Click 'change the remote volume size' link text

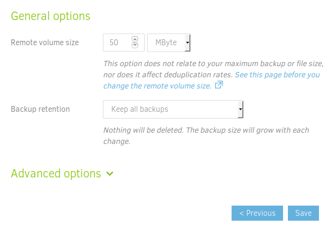157,86
